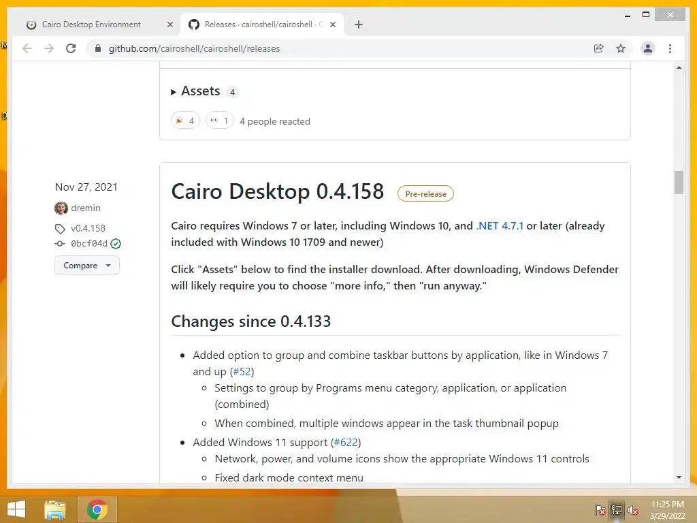Click the Pre-release badge

click(x=425, y=193)
